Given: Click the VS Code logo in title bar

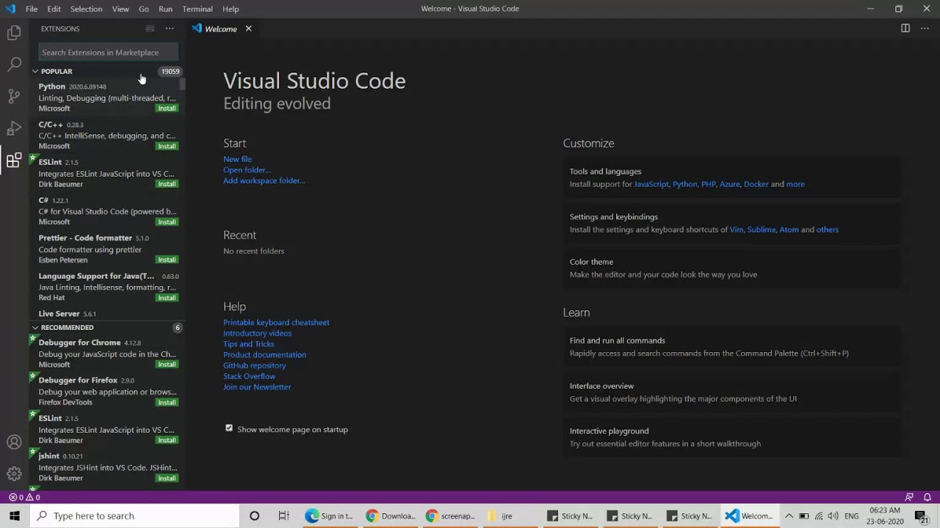Looking at the screenshot, I should [x=10, y=9].
